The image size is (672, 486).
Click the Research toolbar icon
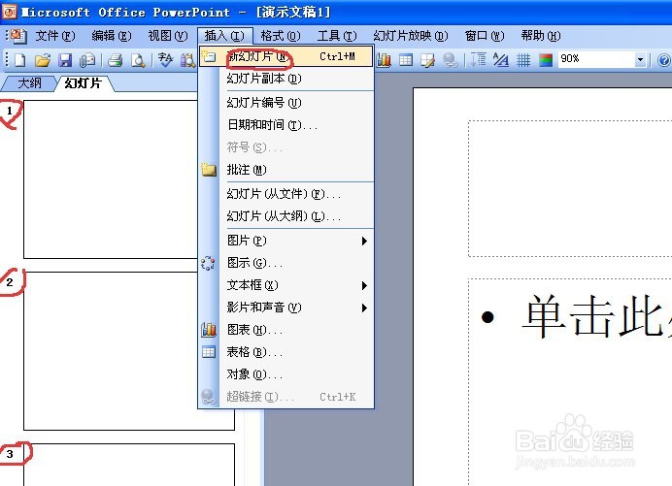click(187, 60)
